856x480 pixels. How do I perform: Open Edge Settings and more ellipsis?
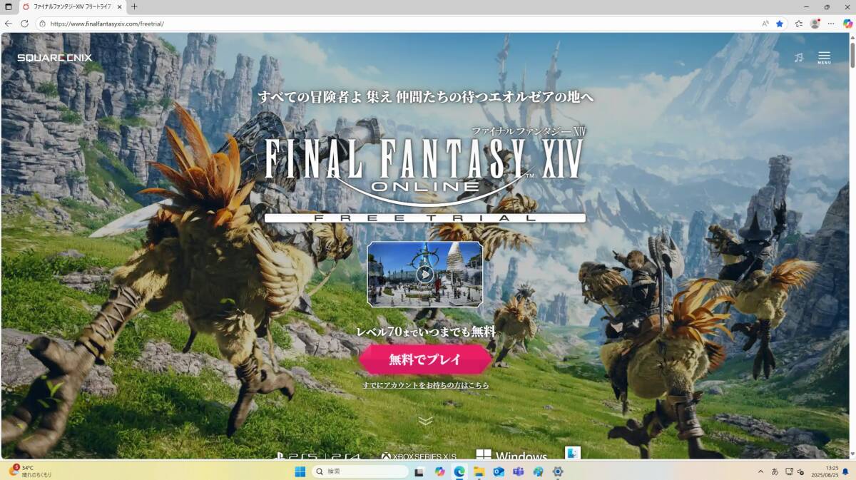[x=831, y=24]
